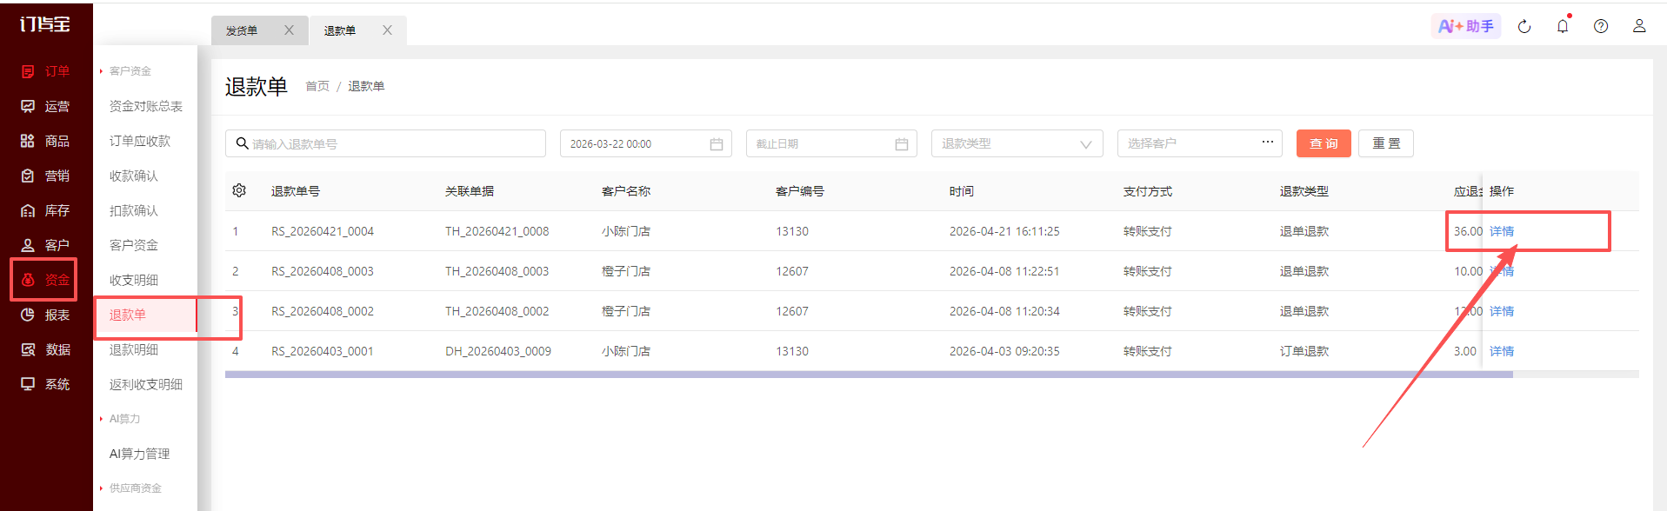Open the 营销 sidebar module

pos(45,176)
